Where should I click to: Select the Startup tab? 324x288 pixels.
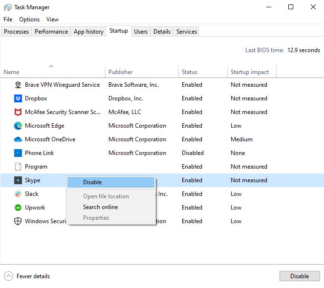(119, 31)
